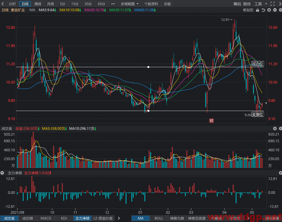Click 2021/08 date axis label
Viewport: 282px width, 222px height.
click(x=17, y=212)
